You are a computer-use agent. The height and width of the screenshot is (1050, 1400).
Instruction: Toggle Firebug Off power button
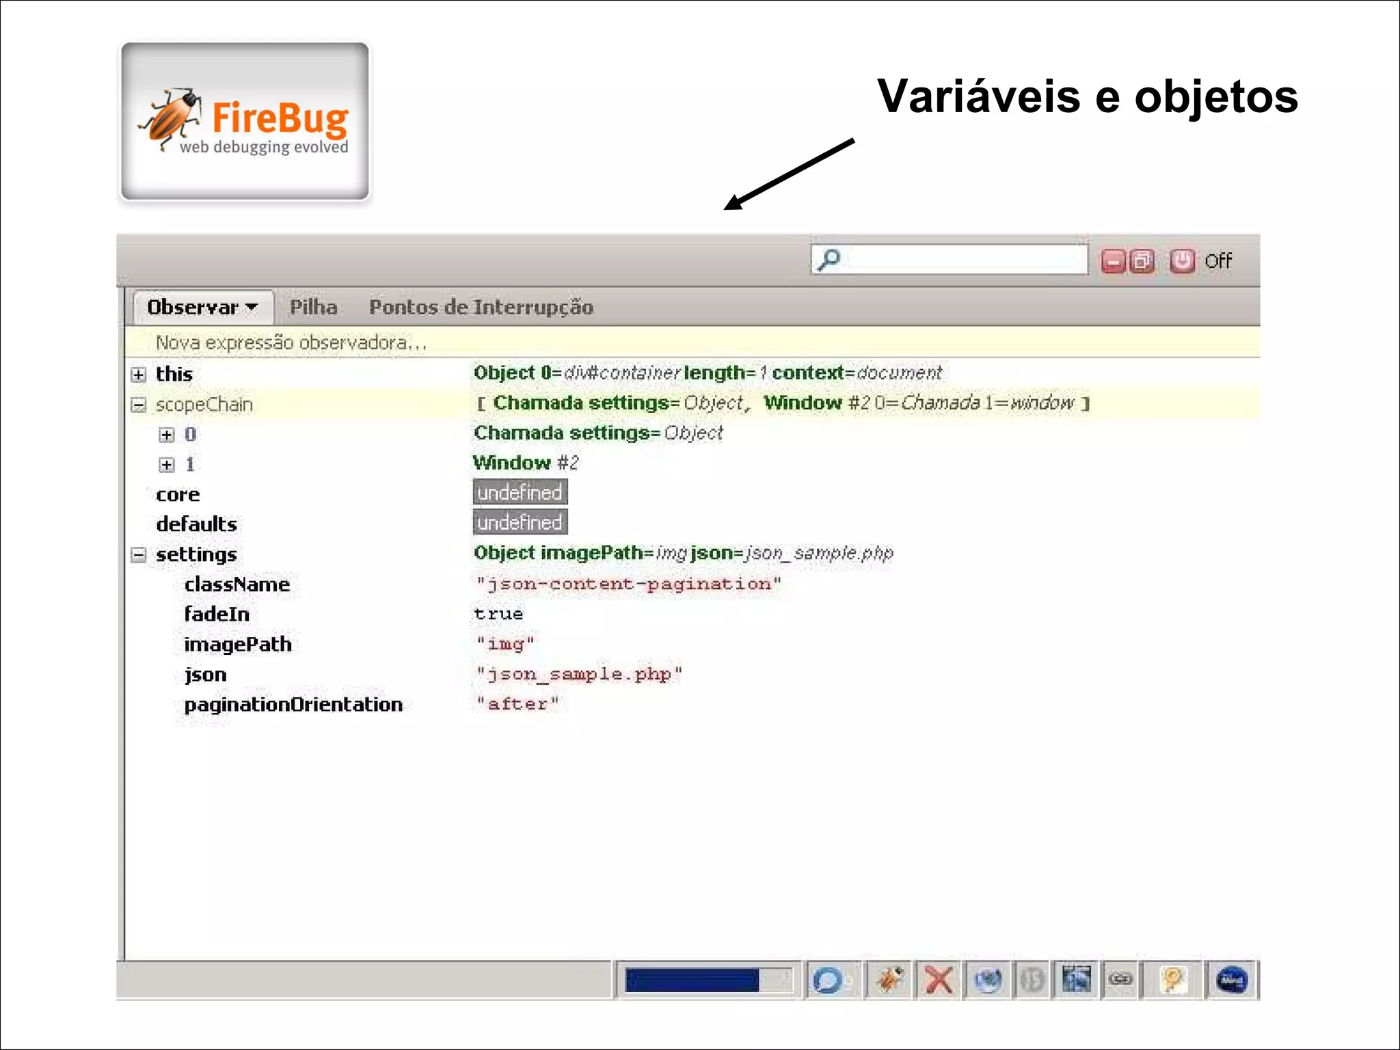point(1183,261)
